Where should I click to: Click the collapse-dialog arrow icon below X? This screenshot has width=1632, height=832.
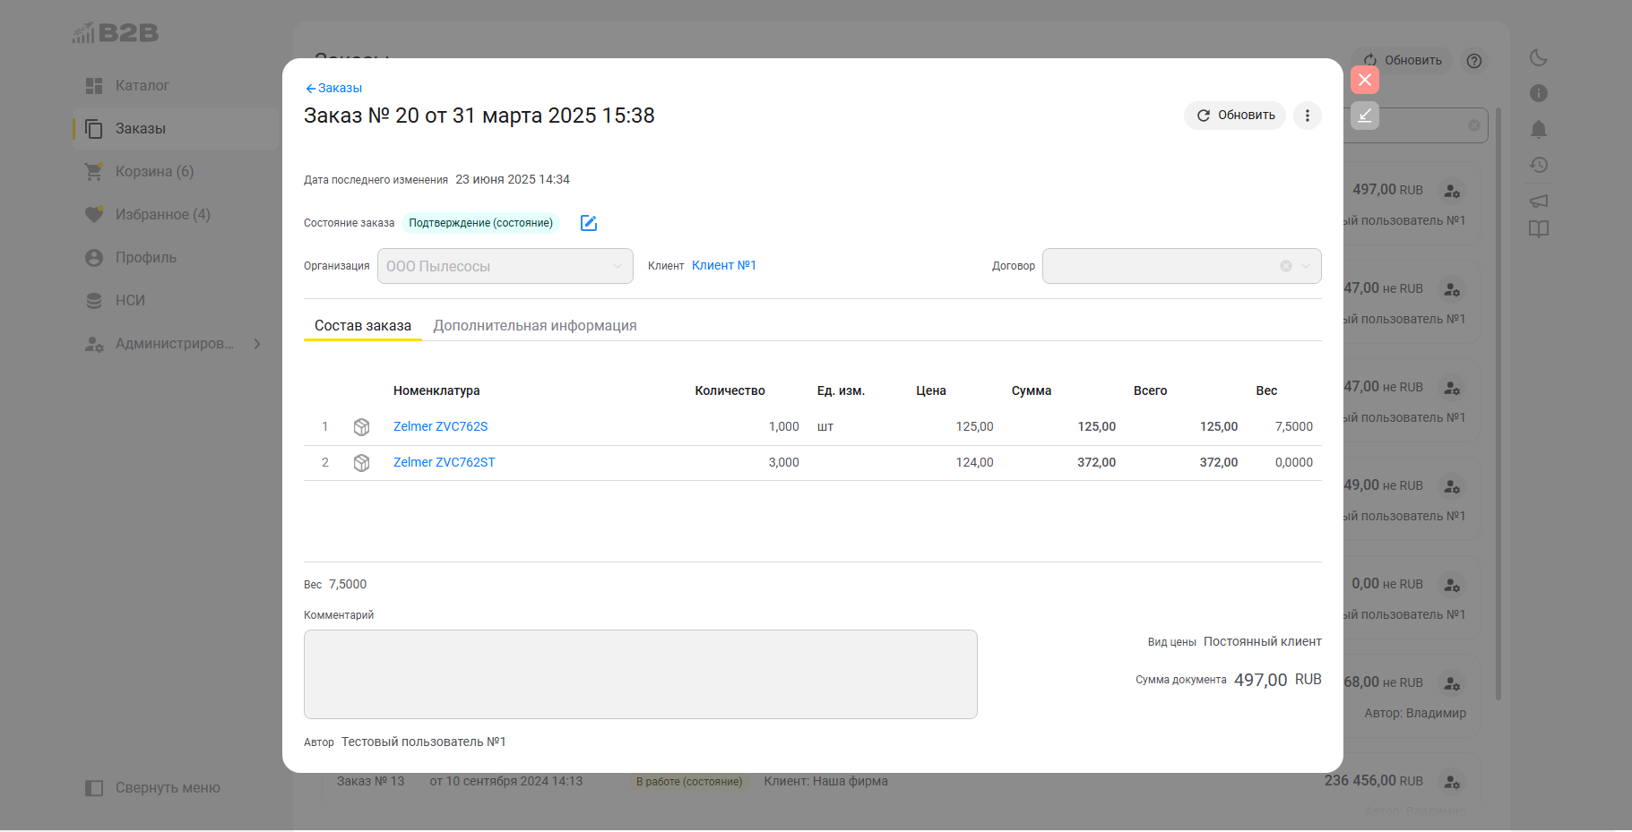(1365, 116)
